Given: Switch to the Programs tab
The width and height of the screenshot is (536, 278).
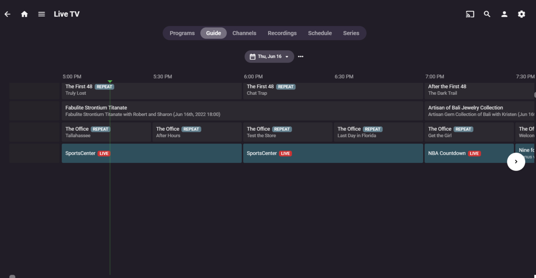Looking at the screenshot, I should pyautogui.click(x=182, y=33).
